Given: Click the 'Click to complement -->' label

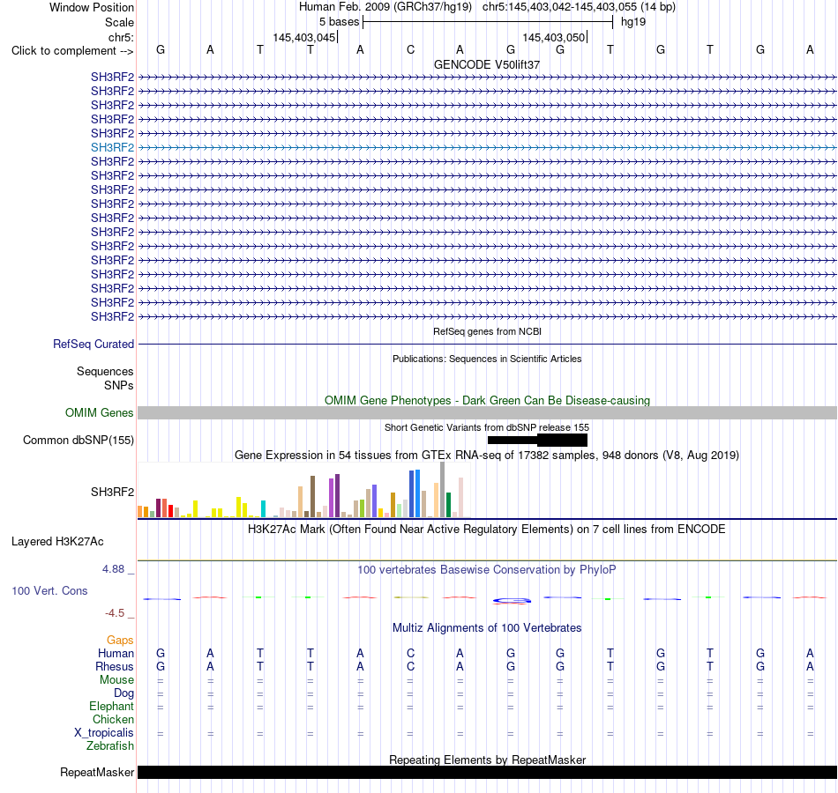Looking at the screenshot, I should pyautogui.click(x=72, y=51).
